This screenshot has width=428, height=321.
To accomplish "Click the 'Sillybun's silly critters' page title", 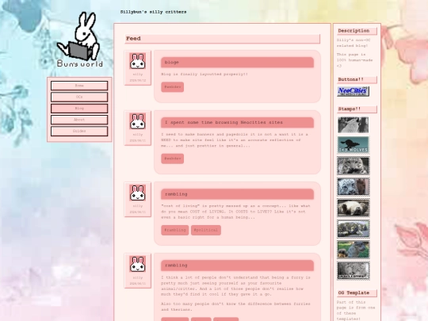I will [x=154, y=12].
